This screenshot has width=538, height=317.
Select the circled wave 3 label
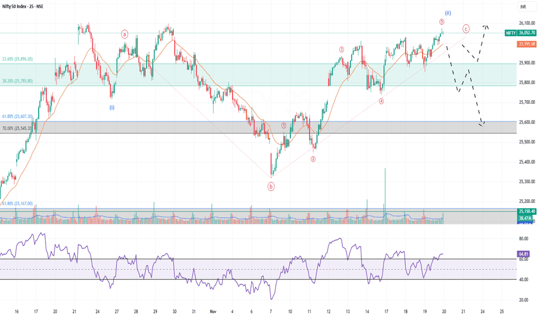coord(341,50)
